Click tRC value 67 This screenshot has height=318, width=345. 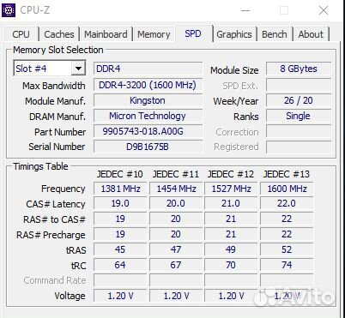(176, 265)
